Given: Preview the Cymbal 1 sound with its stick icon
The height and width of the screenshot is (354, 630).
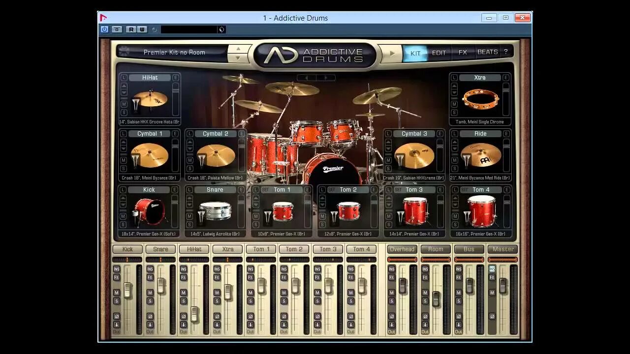Looking at the screenshot, I should tap(135, 160).
